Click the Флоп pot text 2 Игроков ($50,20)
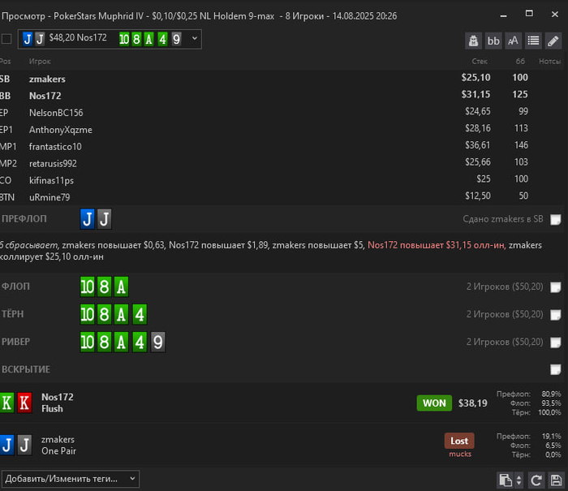 point(505,286)
